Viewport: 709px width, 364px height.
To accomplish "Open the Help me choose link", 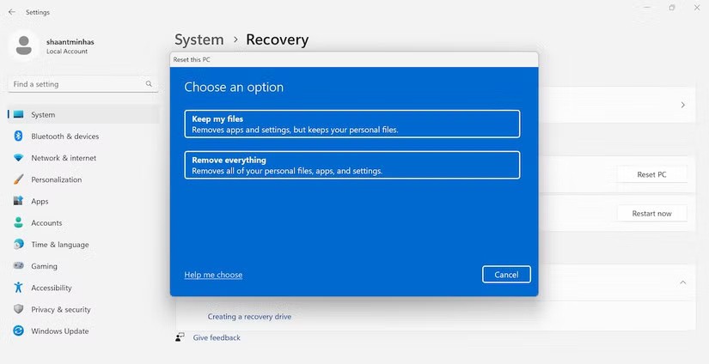I will [x=213, y=275].
